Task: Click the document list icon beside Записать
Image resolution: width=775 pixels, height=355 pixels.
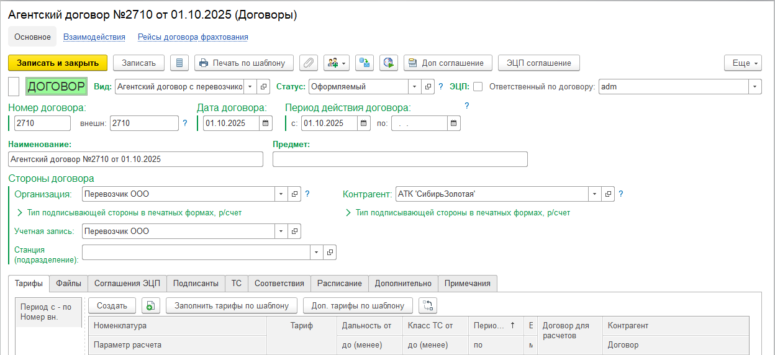Action: (x=179, y=63)
